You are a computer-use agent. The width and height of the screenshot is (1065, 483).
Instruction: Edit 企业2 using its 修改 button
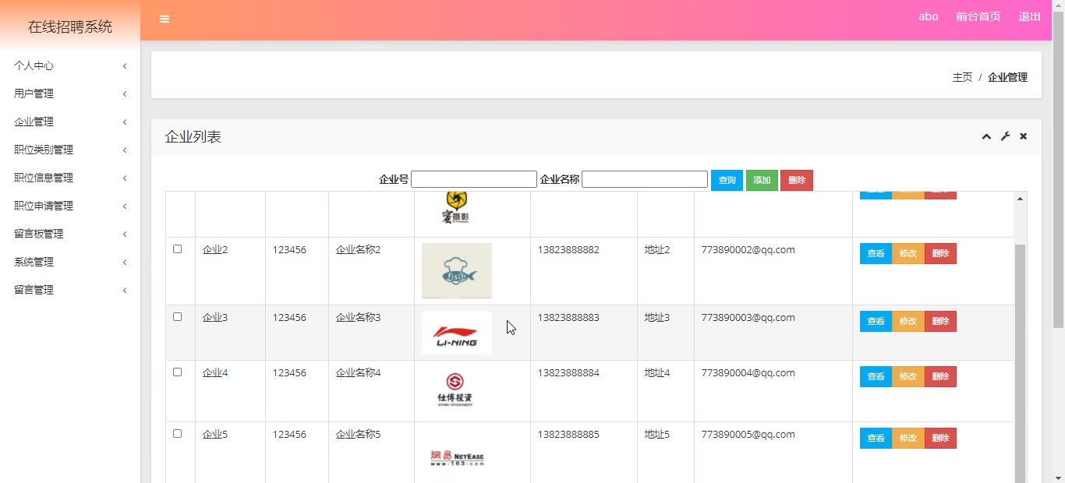(908, 254)
